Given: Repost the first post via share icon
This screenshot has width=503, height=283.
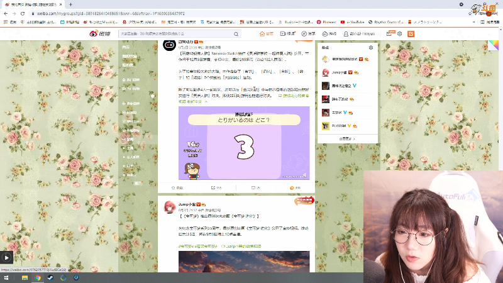Looking at the screenshot, I should [216, 187].
